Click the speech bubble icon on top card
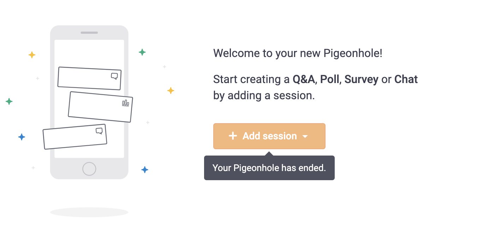 coord(114,76)
